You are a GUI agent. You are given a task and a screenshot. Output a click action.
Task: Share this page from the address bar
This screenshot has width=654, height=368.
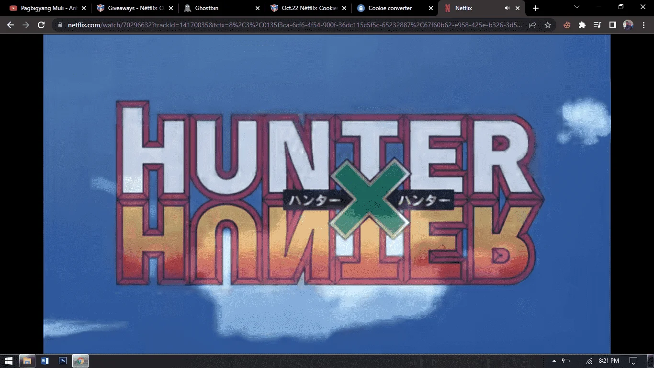(532, 25)
